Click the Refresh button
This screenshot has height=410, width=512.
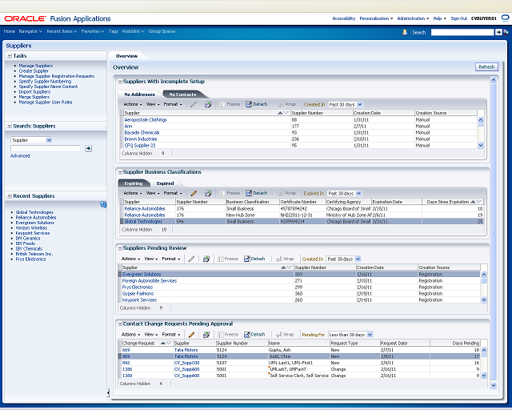tap(486, 66)
